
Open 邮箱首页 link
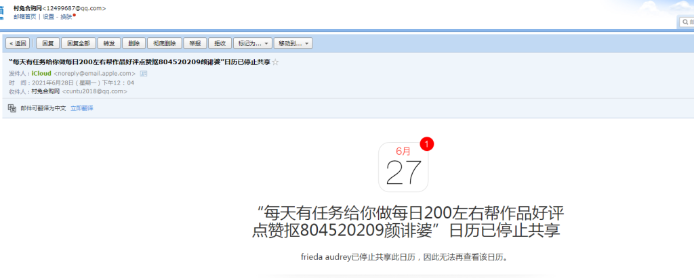click(25, 17)
